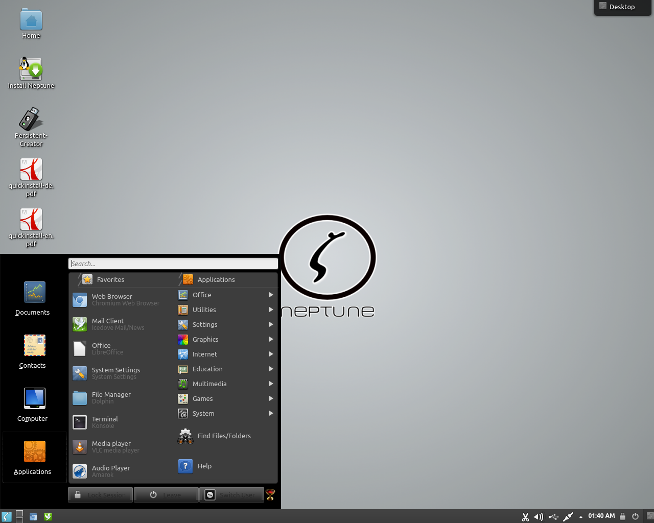Screen dimensions: 654x523
Task: Select the Applications section in launcher
Action: point(34,458)
